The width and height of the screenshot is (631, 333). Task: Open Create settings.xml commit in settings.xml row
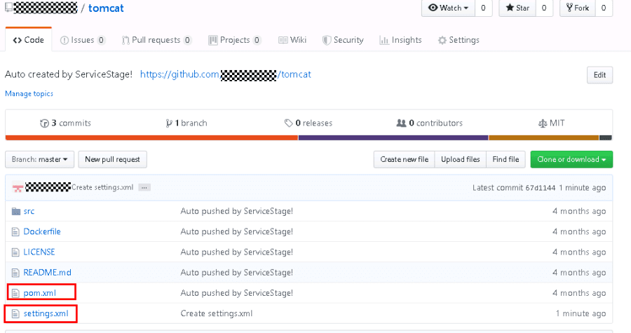click(217, 313)
